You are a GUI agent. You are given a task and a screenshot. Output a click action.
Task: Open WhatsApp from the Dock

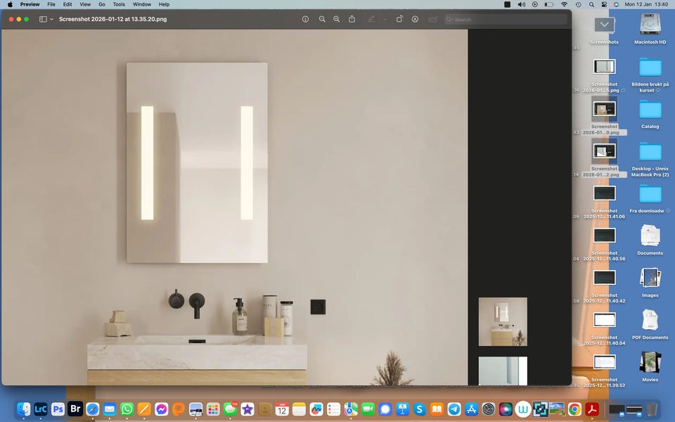[127, 409]
